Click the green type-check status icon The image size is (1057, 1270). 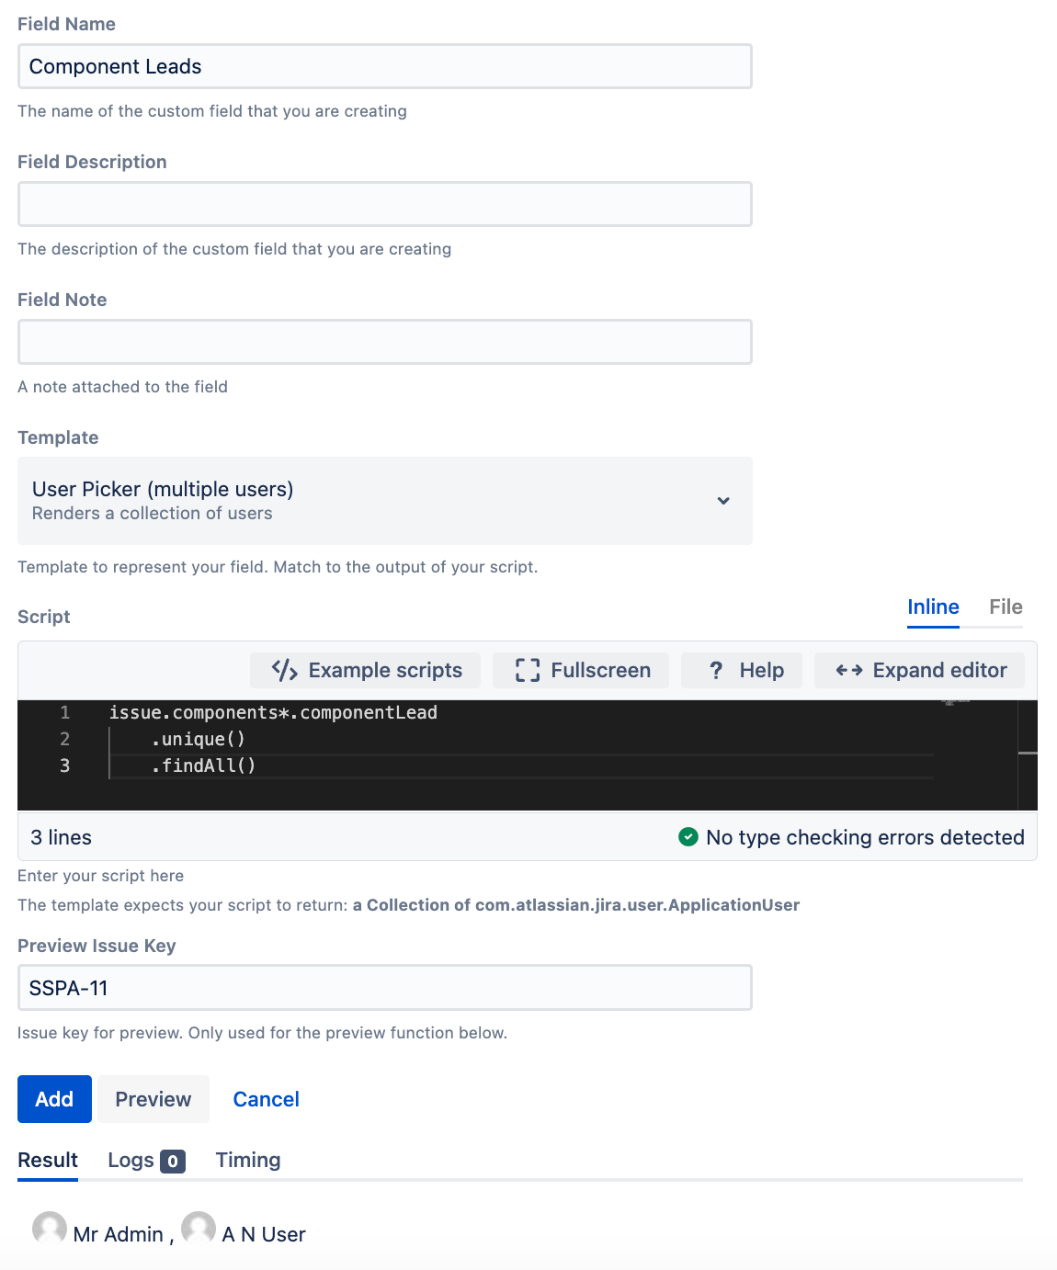688,836
